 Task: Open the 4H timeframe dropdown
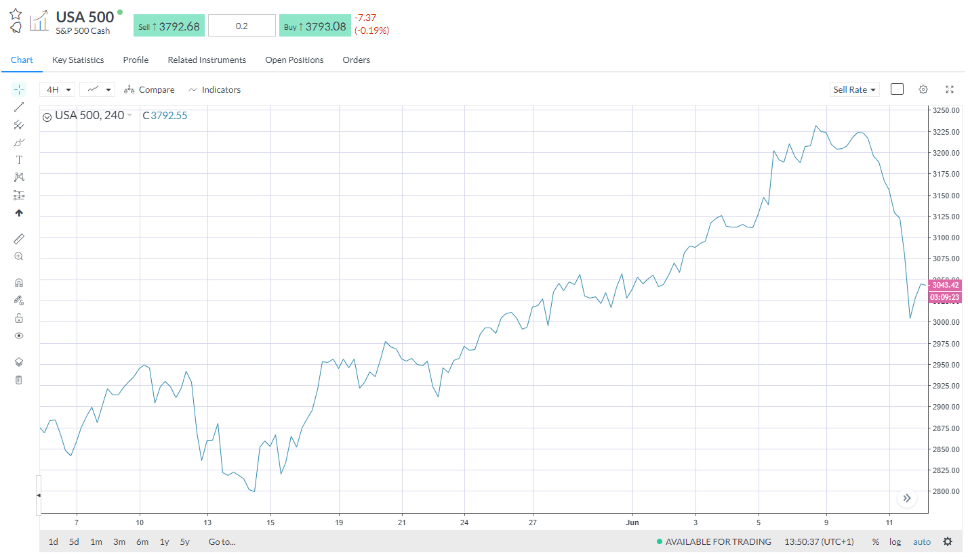pyautogui.click(x=57, y=89)
